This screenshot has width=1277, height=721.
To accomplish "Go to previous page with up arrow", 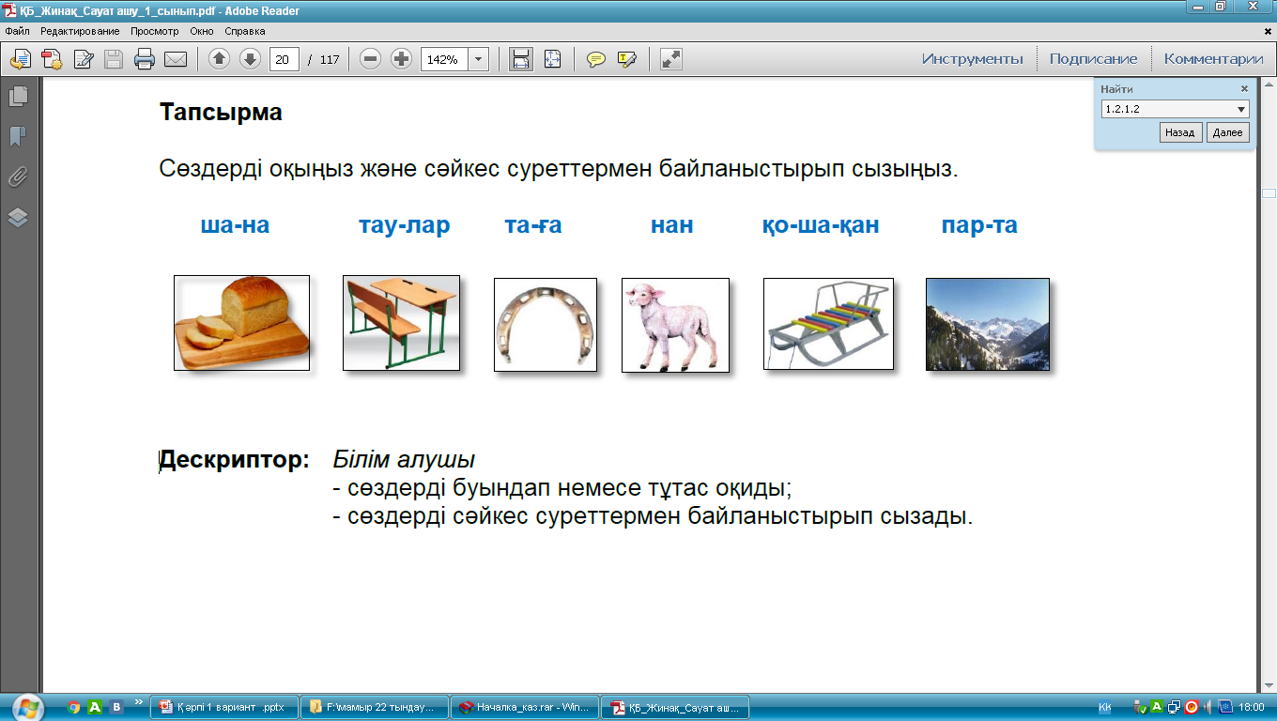I will (x=219, y=59).
